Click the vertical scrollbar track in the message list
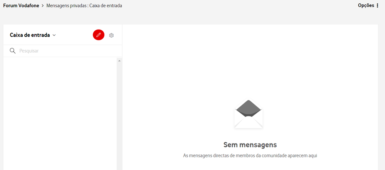 pos(119,115)
